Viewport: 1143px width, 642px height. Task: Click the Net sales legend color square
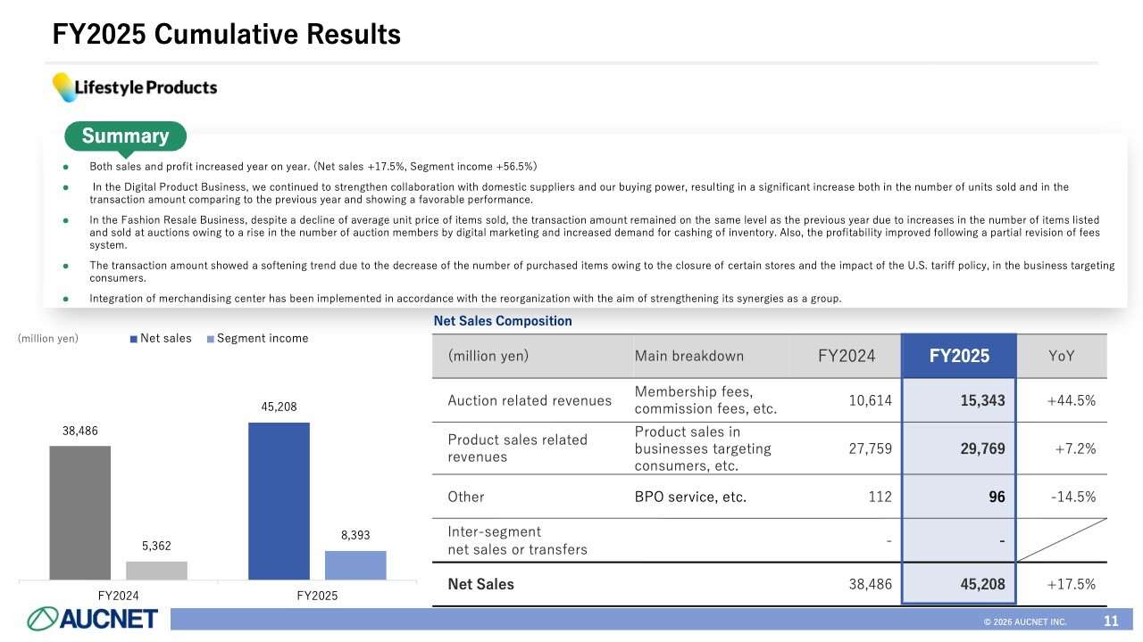click(x=134, y=339)
